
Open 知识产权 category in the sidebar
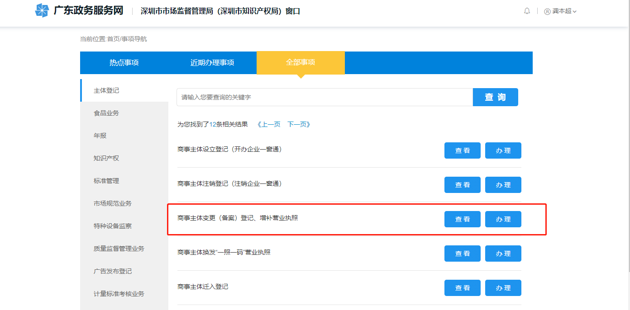click(106, 158)
